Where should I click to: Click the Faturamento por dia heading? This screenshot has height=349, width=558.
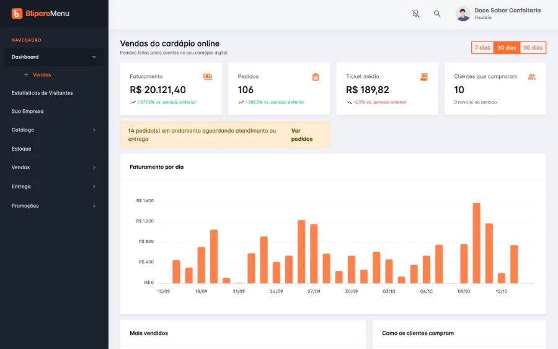point(157,167)
